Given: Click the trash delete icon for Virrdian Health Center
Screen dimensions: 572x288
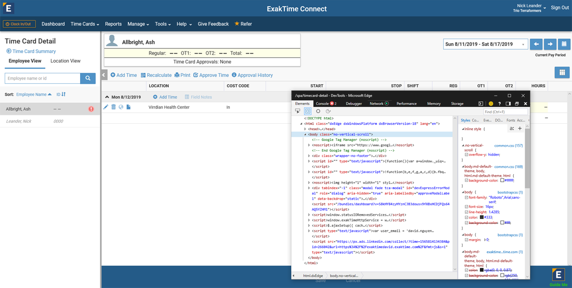Looking at the screenshot, I should [x=113, y=107].
